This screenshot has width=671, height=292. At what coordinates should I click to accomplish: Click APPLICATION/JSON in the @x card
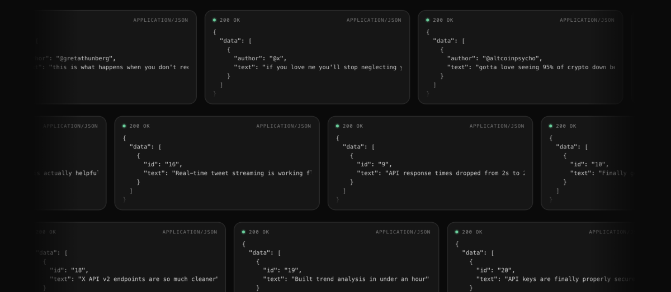(374, 20)
